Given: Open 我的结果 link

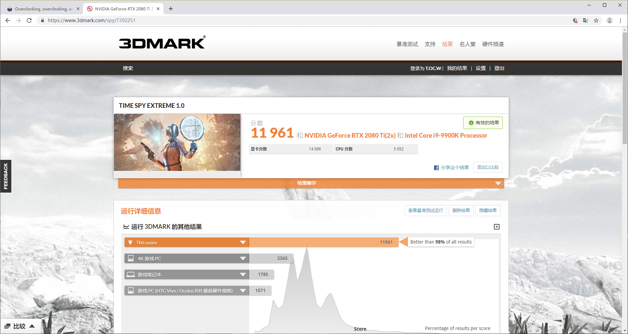Looking at the screenshot, I should click(457, 68).
